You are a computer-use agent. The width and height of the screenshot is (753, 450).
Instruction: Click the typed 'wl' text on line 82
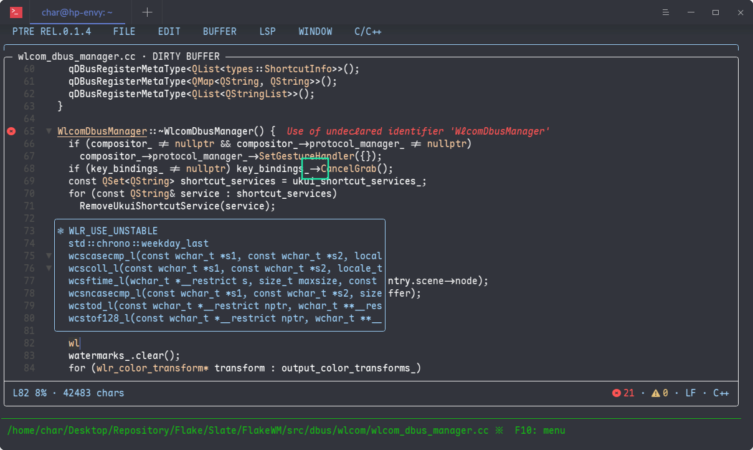pyautogui.click(x=74, y=343)
